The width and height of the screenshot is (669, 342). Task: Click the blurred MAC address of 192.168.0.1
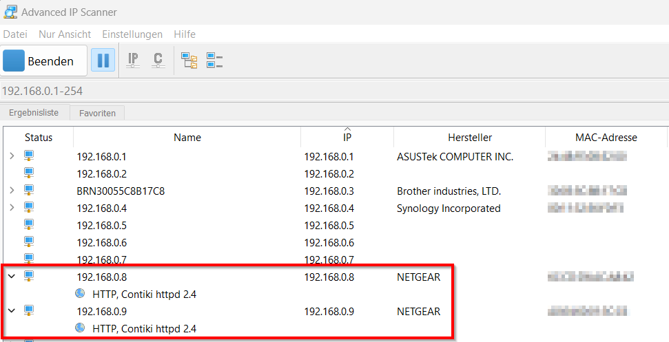[x=586, y=156]
